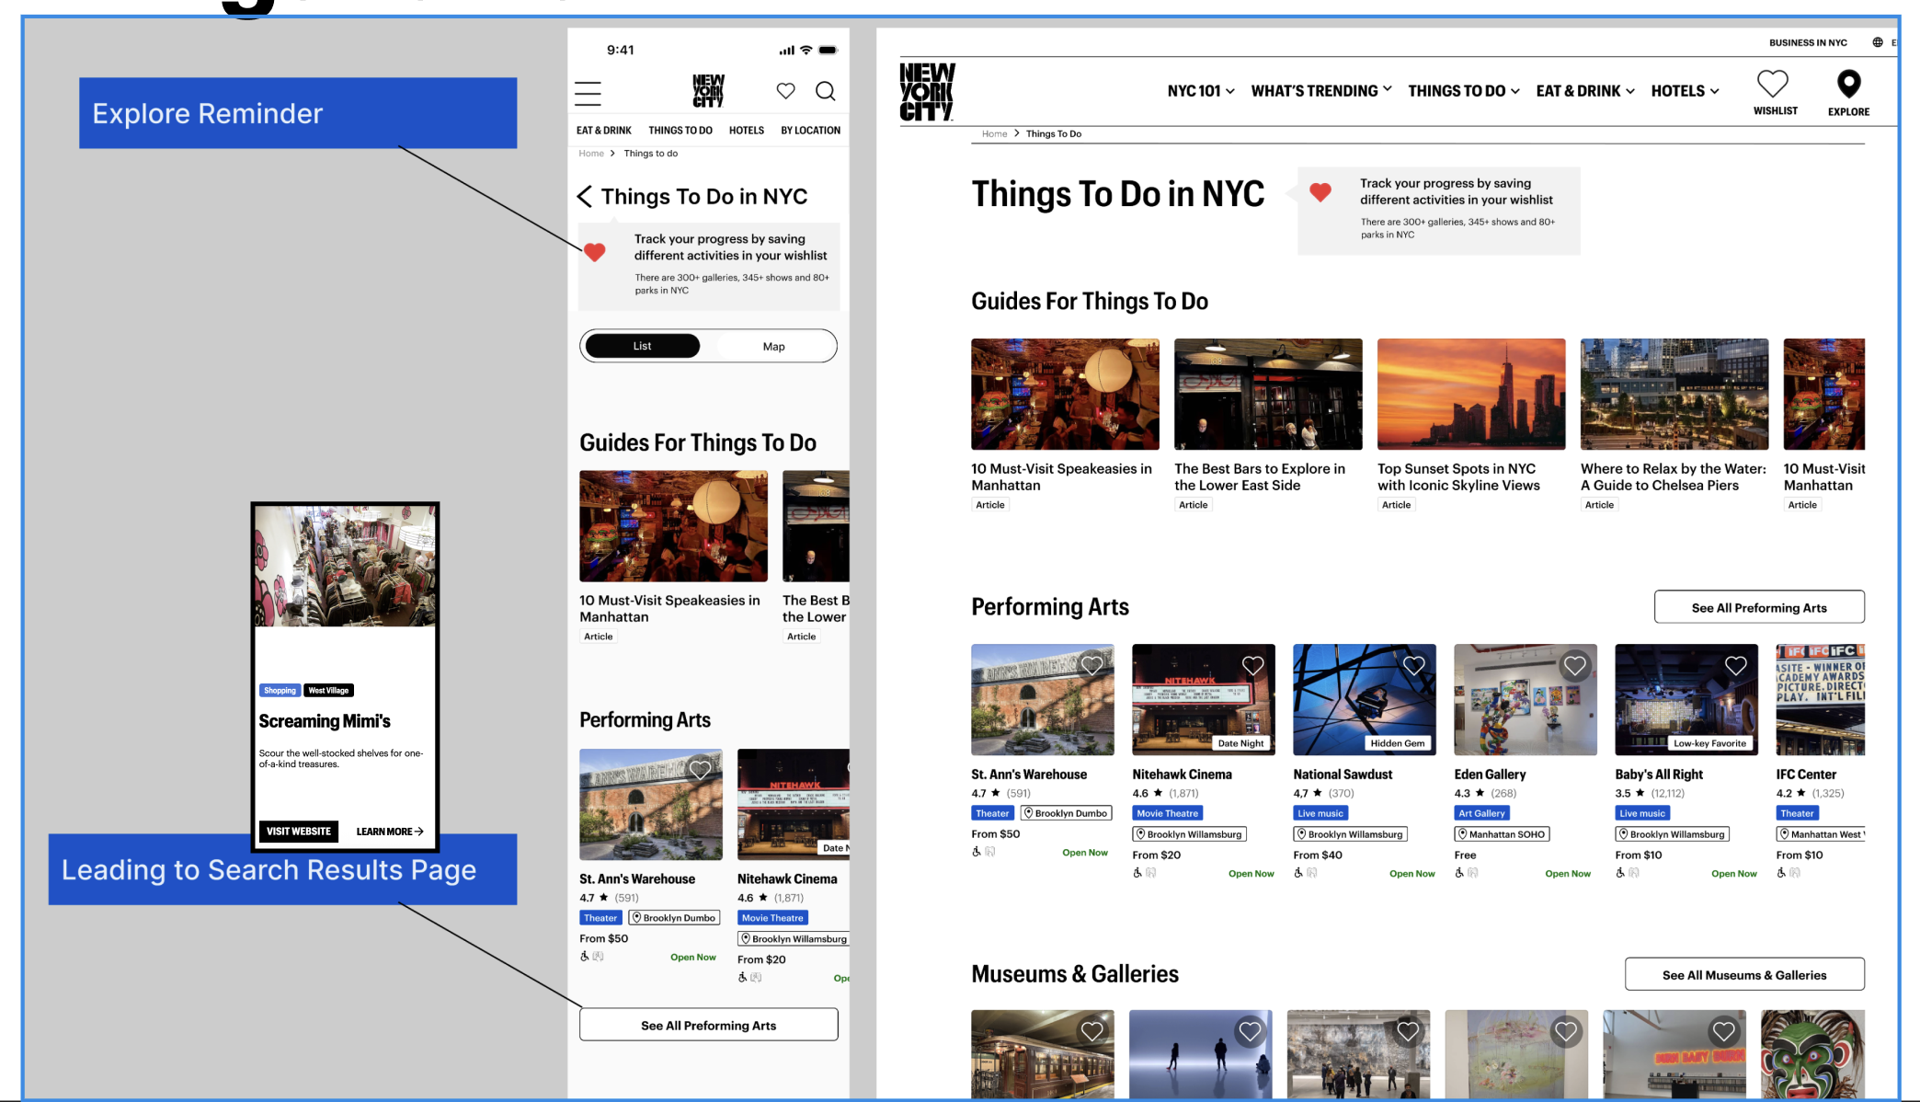
Task: Click See All Museums & Galleries button
Action: [x=1743, y=975]
